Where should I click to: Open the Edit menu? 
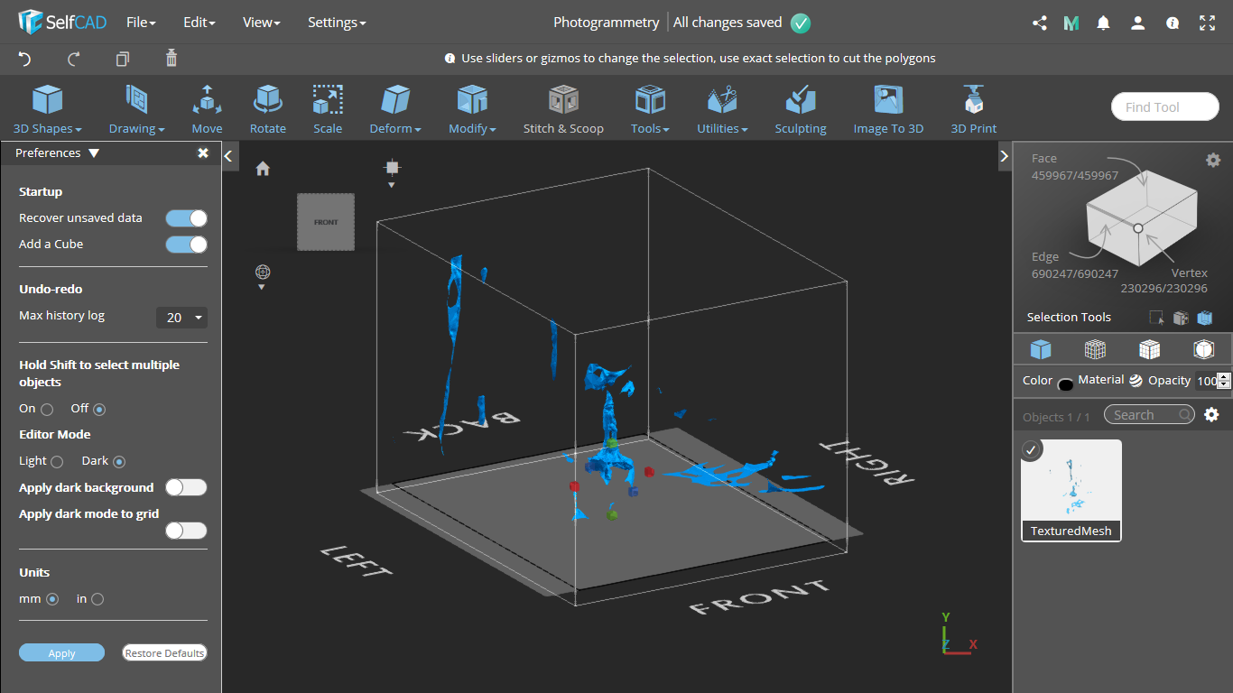(199, 23)
